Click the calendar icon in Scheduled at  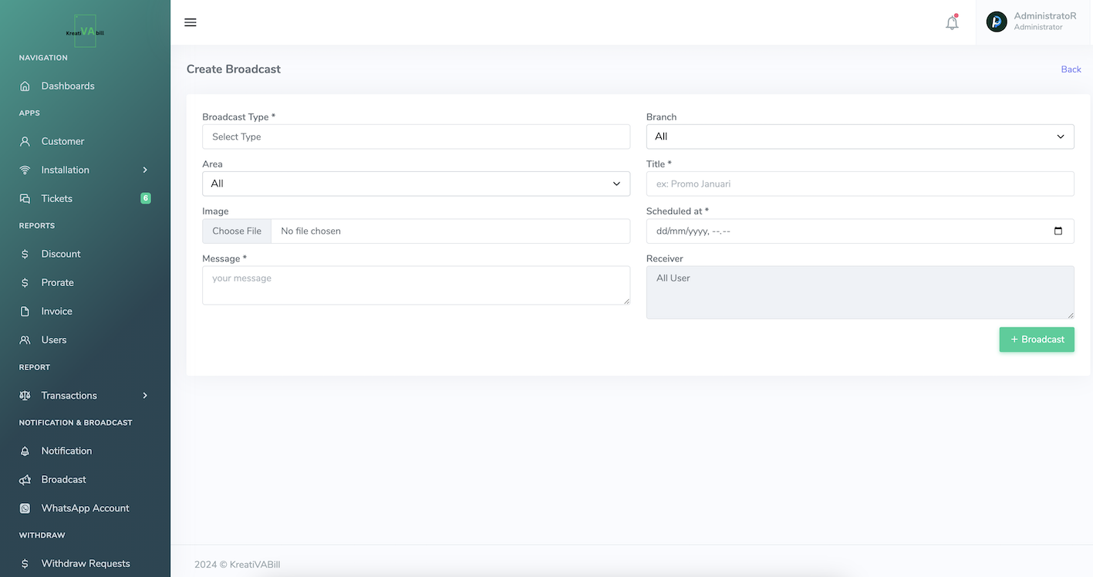(x=1058, y=231)
